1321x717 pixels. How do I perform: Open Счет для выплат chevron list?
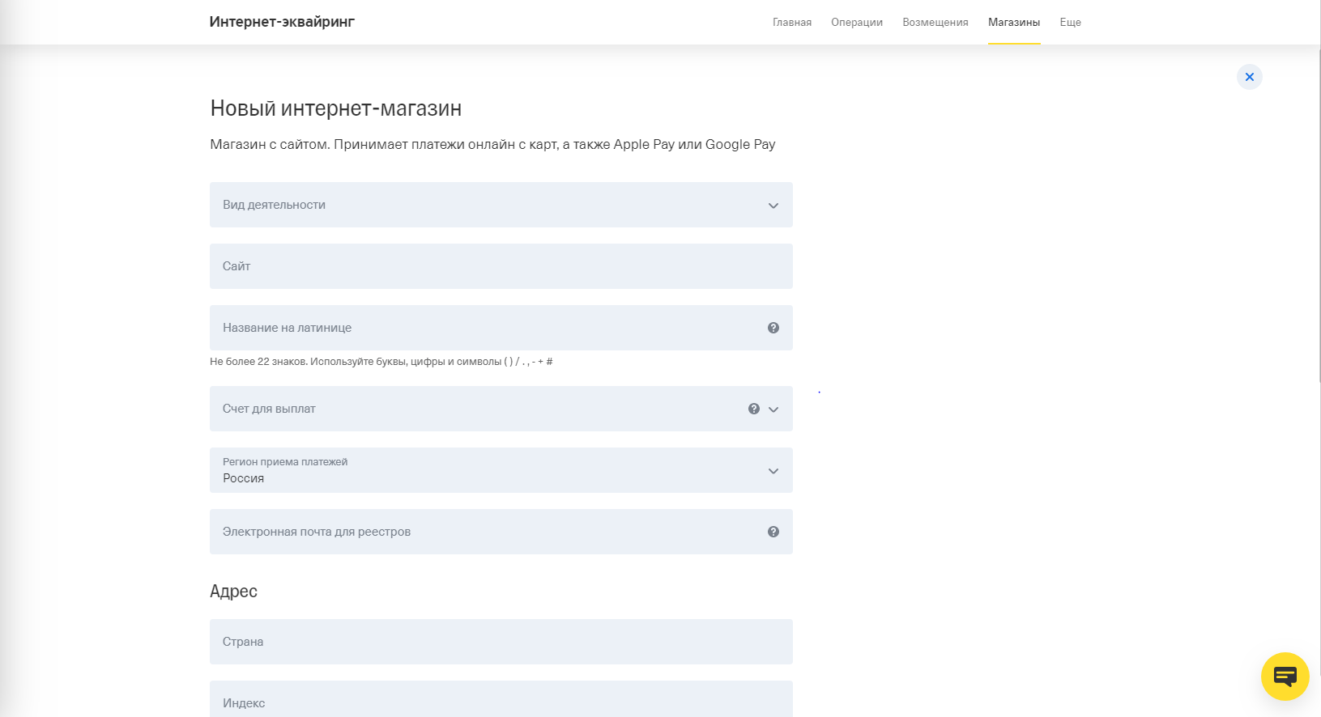click(773, 409)
